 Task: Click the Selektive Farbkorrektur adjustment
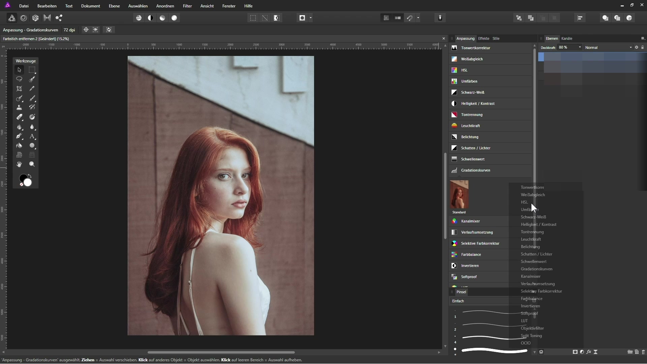480,244
